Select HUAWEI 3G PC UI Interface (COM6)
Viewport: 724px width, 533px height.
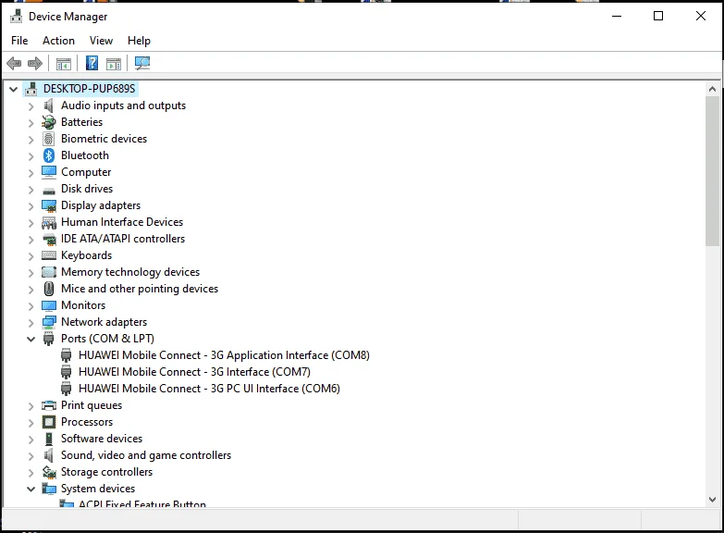point(209,389)
